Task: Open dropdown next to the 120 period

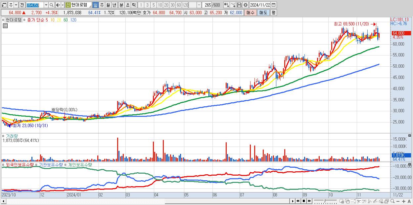Action: coord(199,5)
